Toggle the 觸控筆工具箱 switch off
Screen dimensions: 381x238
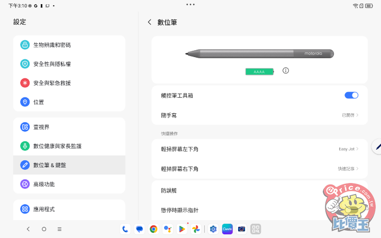click(x=351, y=95)
